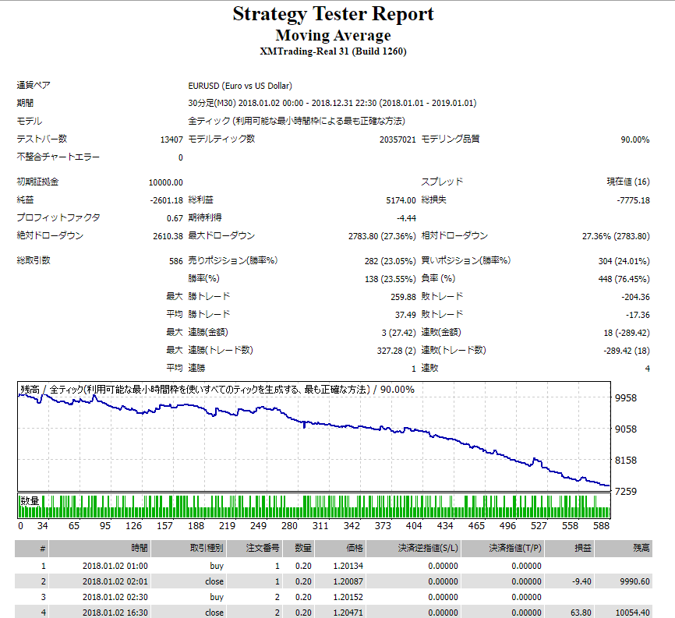Click the 期間 label
Viewport: 675px width, 618px height.
point(25,104)
